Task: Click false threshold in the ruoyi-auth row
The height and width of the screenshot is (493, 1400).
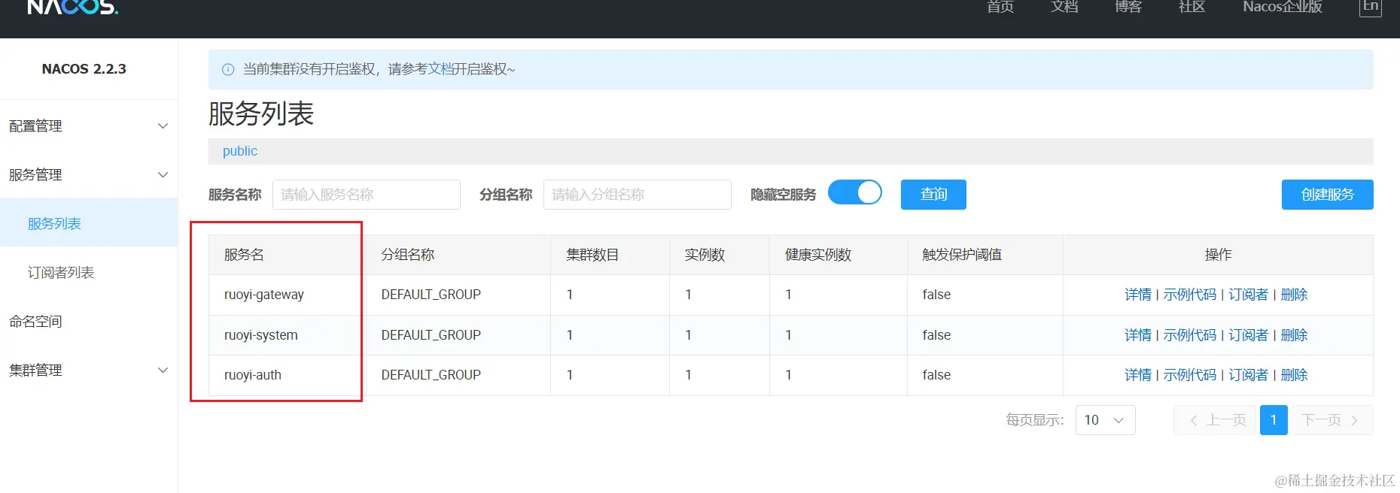Action: click(x=936, y=375)
